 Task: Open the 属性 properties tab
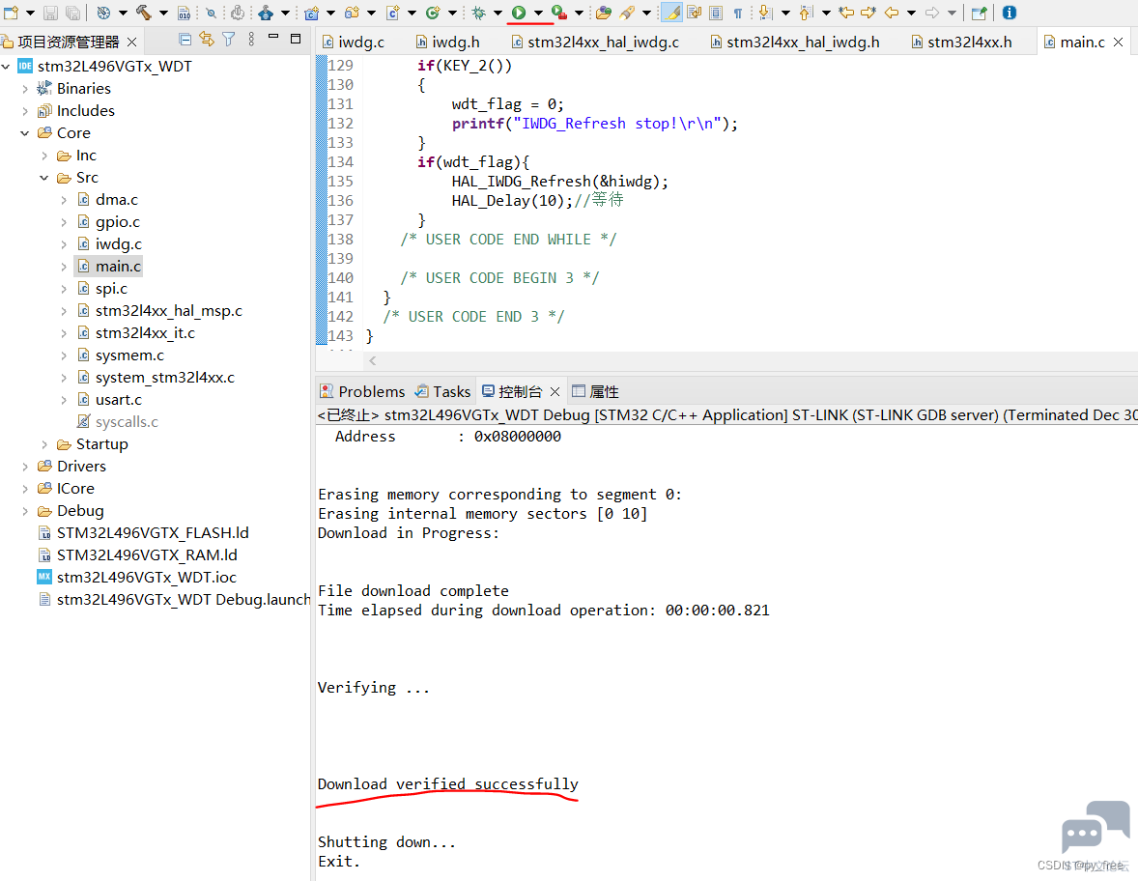pyautogui.click(x=595, y=392)
